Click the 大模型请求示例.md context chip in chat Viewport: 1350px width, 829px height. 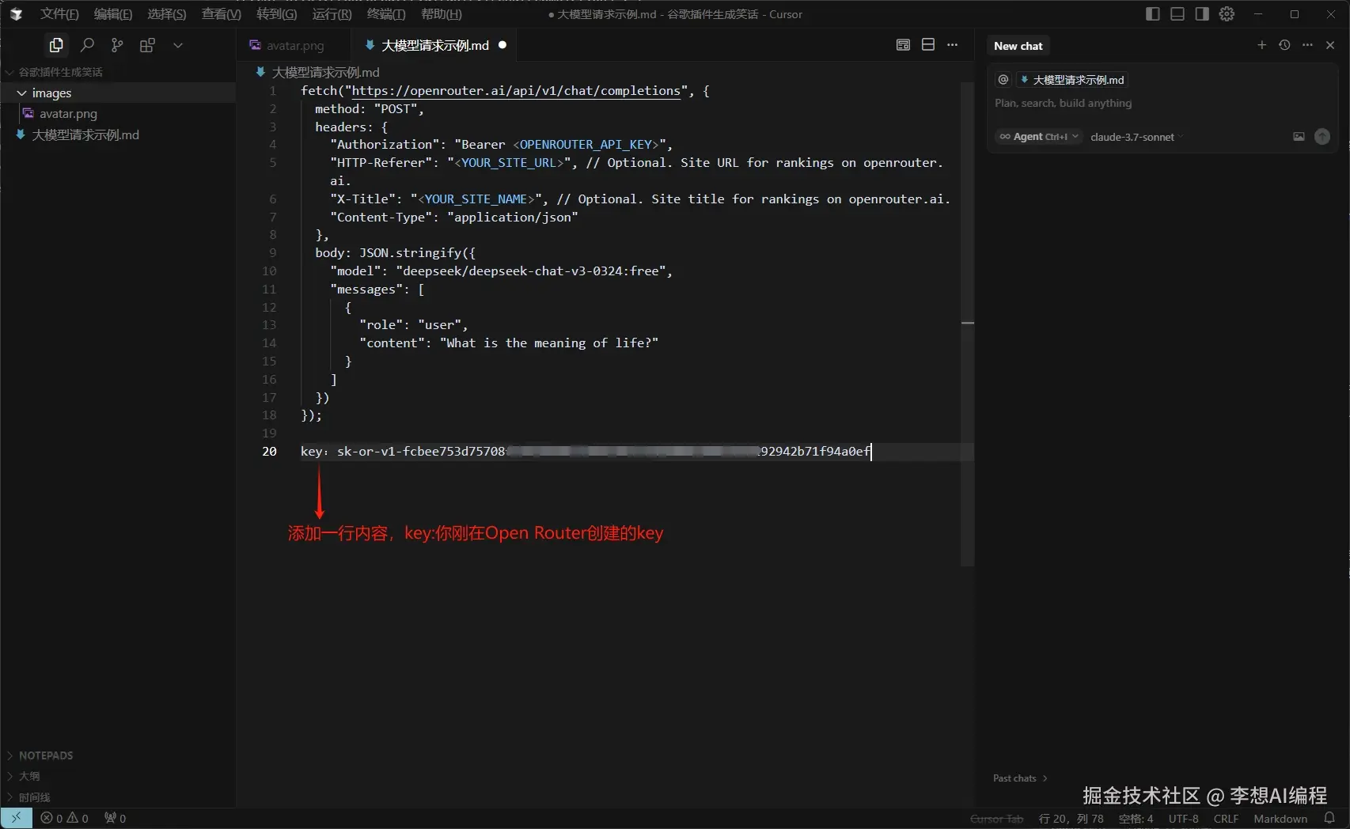[1072, 79]
